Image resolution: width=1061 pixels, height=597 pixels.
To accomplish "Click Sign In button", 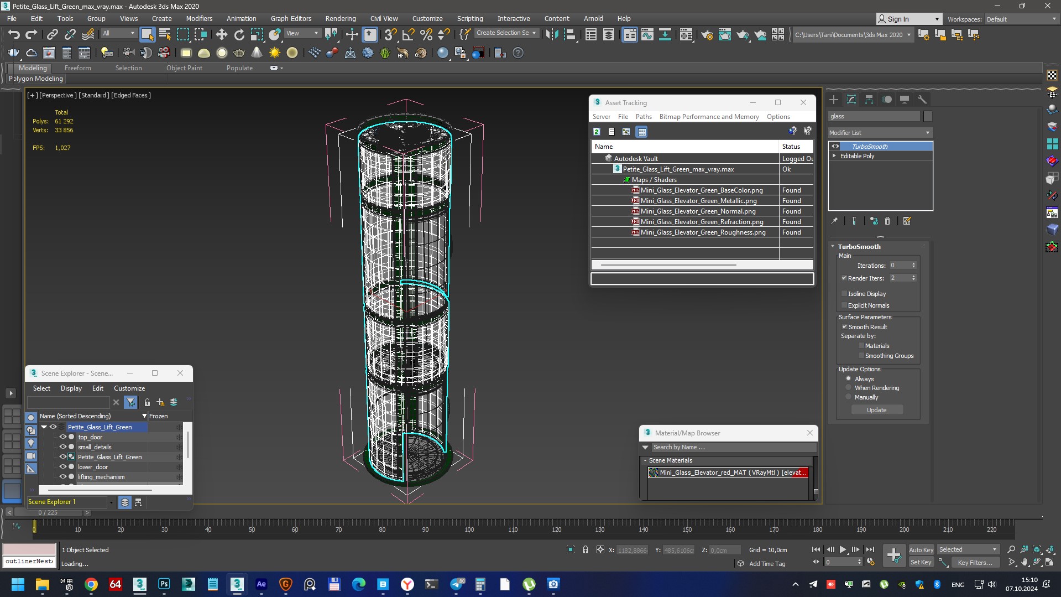I will [x=908, y=19].
